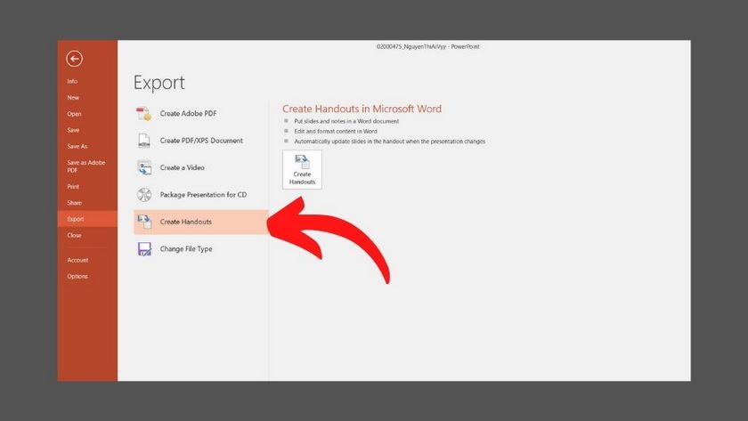Image resolution: width=748 pixels, height=421 pixels.
Task: Select Save in the sidebar
Action: (73, 130)
